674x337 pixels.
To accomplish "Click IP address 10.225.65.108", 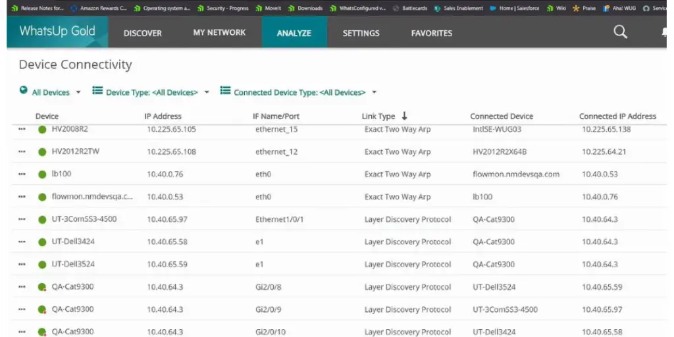I will (x=172, y=152).
